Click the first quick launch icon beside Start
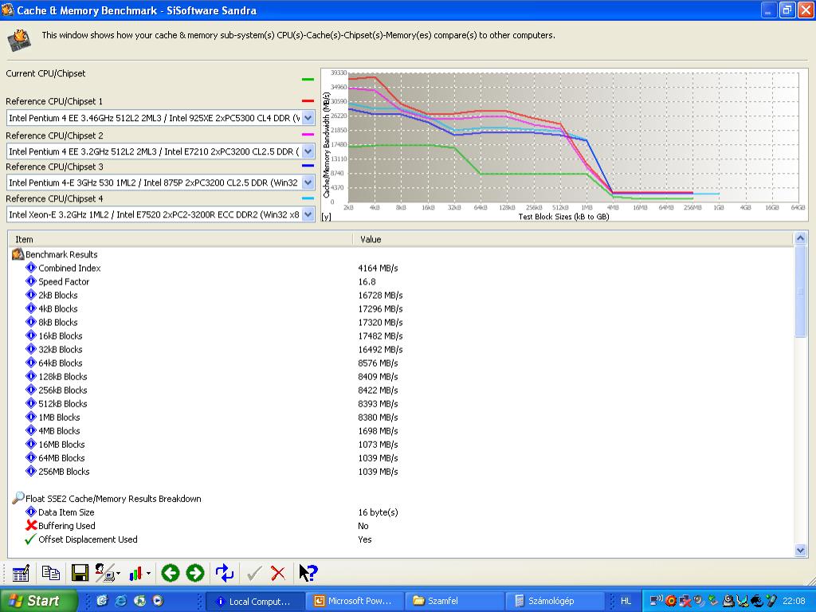The width and height of the screenshot is (816, 612). (102, 601)
